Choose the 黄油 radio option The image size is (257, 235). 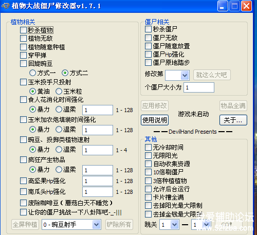pos(32,92)
